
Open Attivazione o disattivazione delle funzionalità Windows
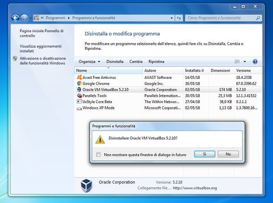(43, 60)
